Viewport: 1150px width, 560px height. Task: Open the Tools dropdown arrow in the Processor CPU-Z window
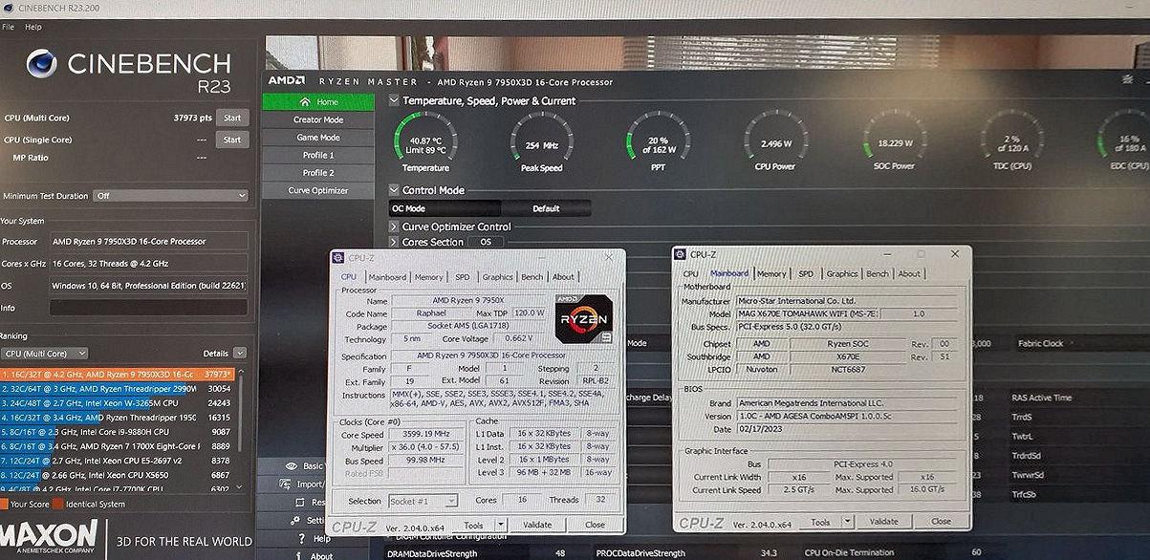click(x=501, y=525)
